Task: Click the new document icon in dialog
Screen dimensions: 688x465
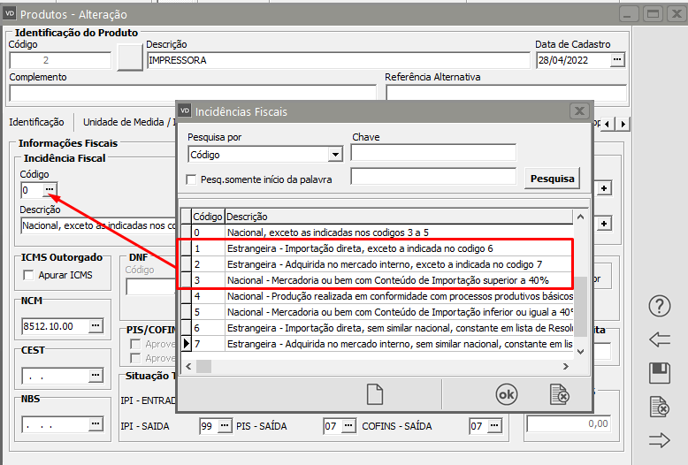Action: click(x=375, y=395)
